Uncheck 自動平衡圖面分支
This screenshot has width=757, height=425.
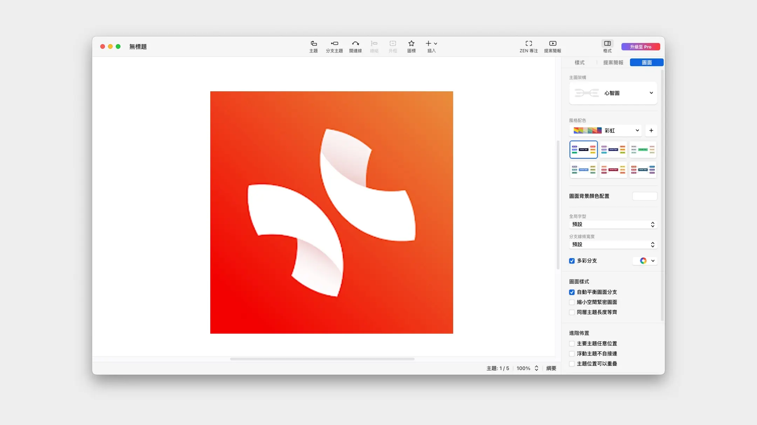[572, 292]
